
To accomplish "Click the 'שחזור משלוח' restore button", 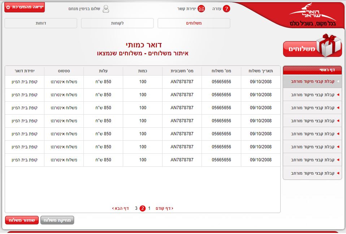I will (x=22, y=220).
